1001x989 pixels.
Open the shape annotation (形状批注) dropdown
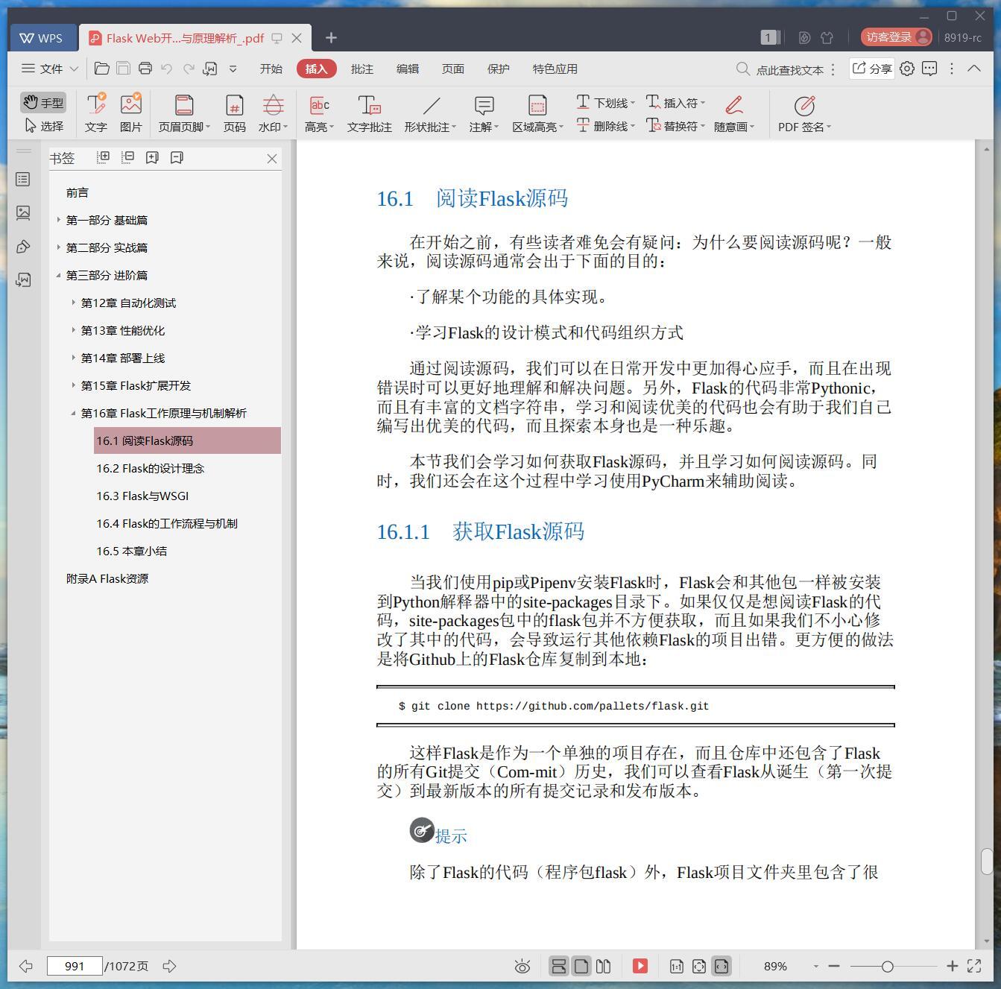point(431,113)
